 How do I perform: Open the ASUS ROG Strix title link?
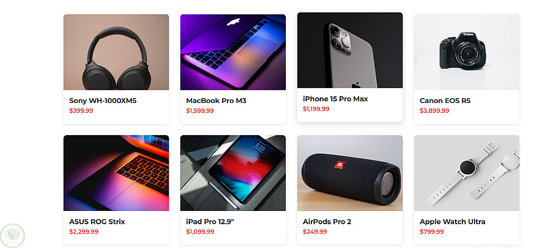pyautogui.click(x=97, y=222)
